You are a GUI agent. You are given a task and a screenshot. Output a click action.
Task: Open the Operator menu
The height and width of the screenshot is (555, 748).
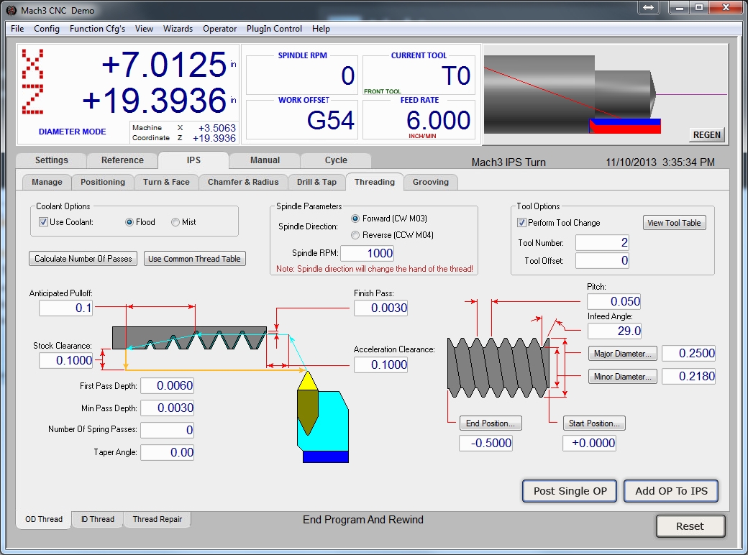(220, 29)
